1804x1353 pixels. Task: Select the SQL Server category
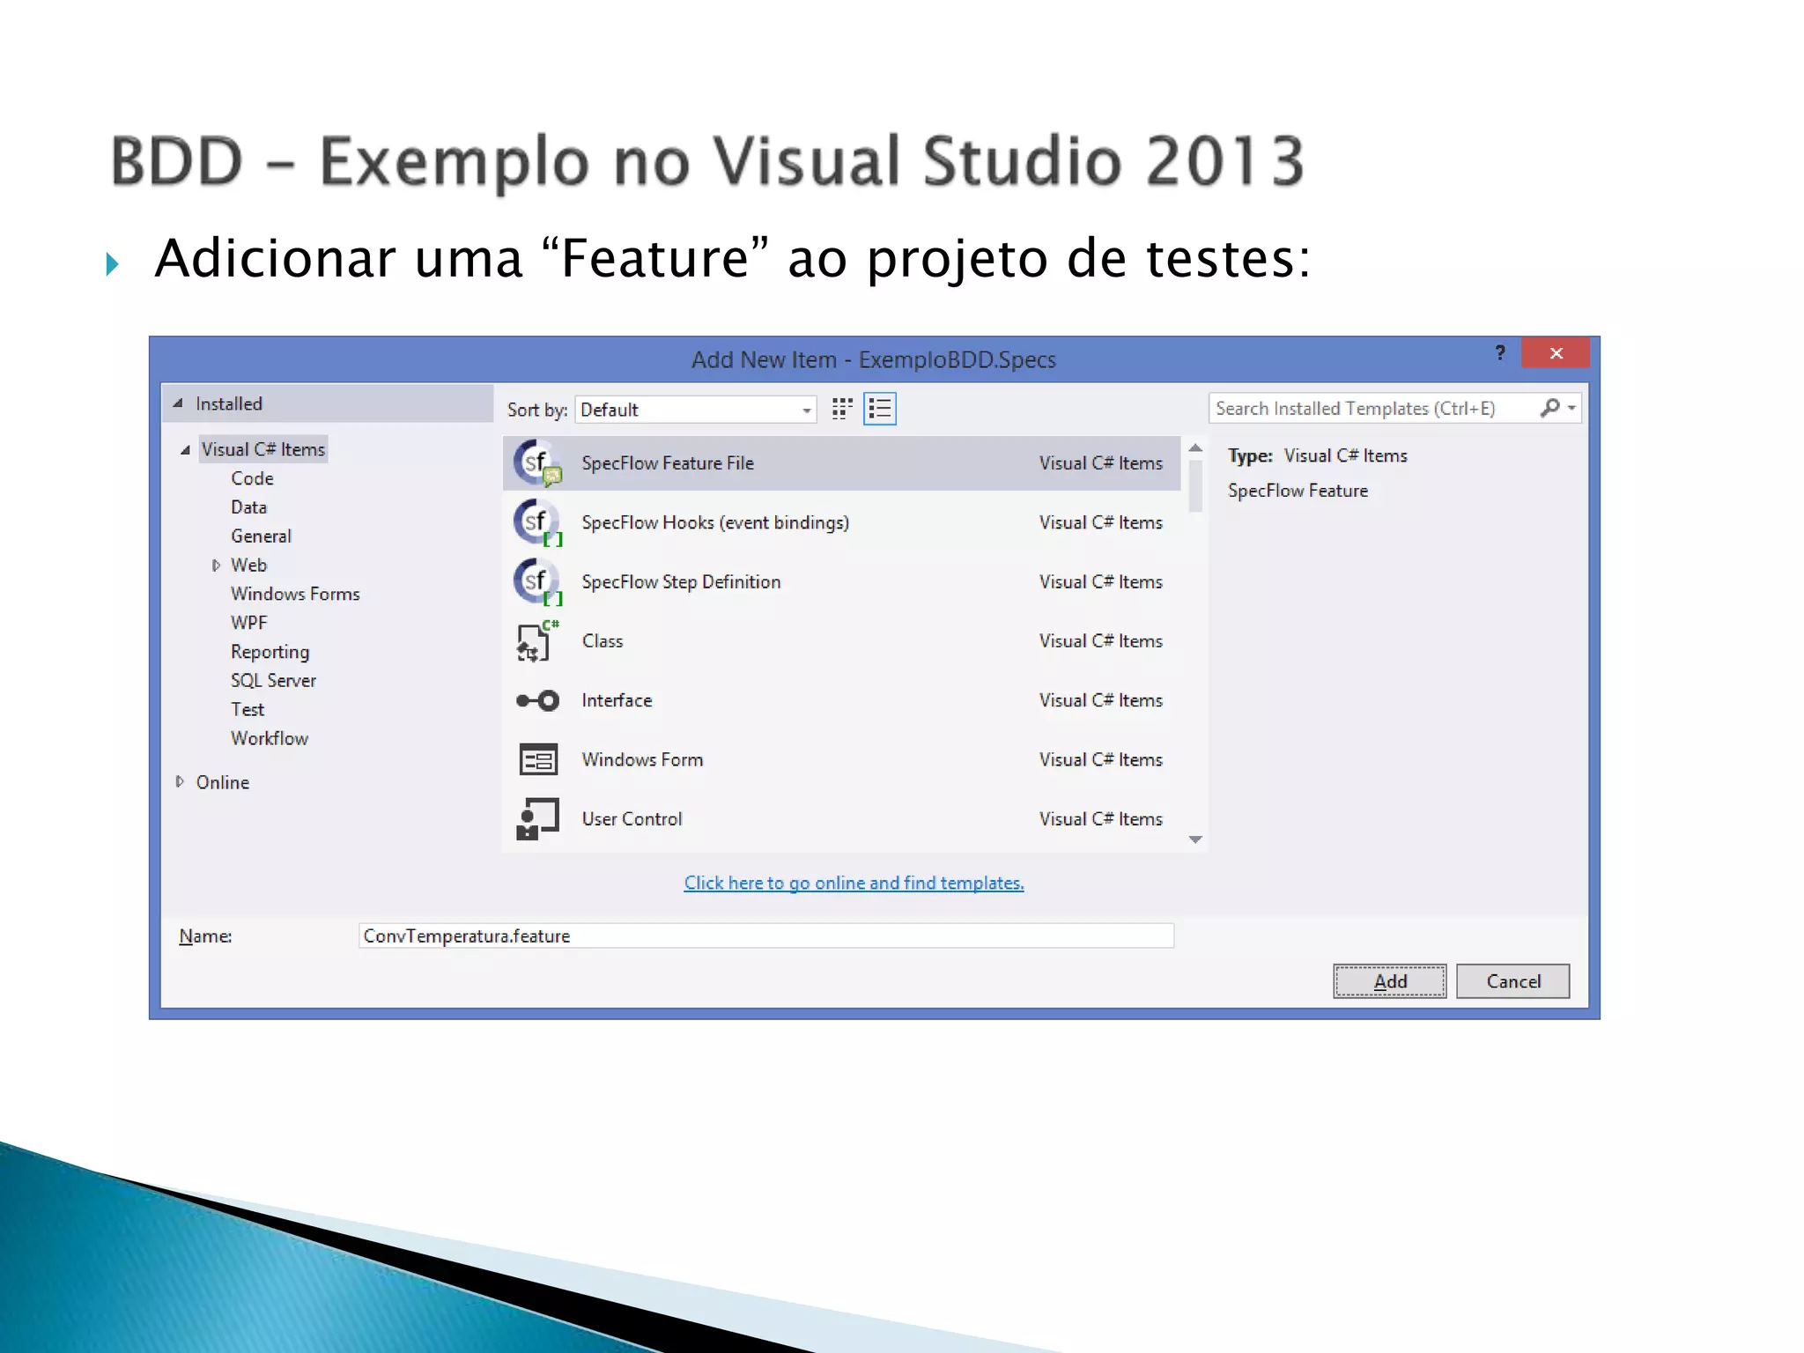pos(273,681)
